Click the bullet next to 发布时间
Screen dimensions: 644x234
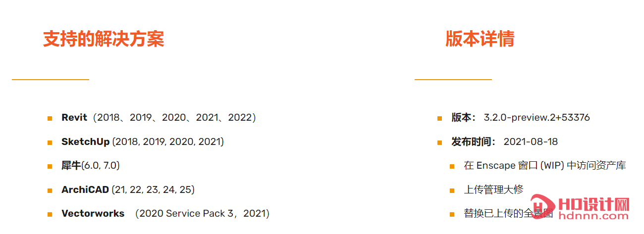point(439,142)
